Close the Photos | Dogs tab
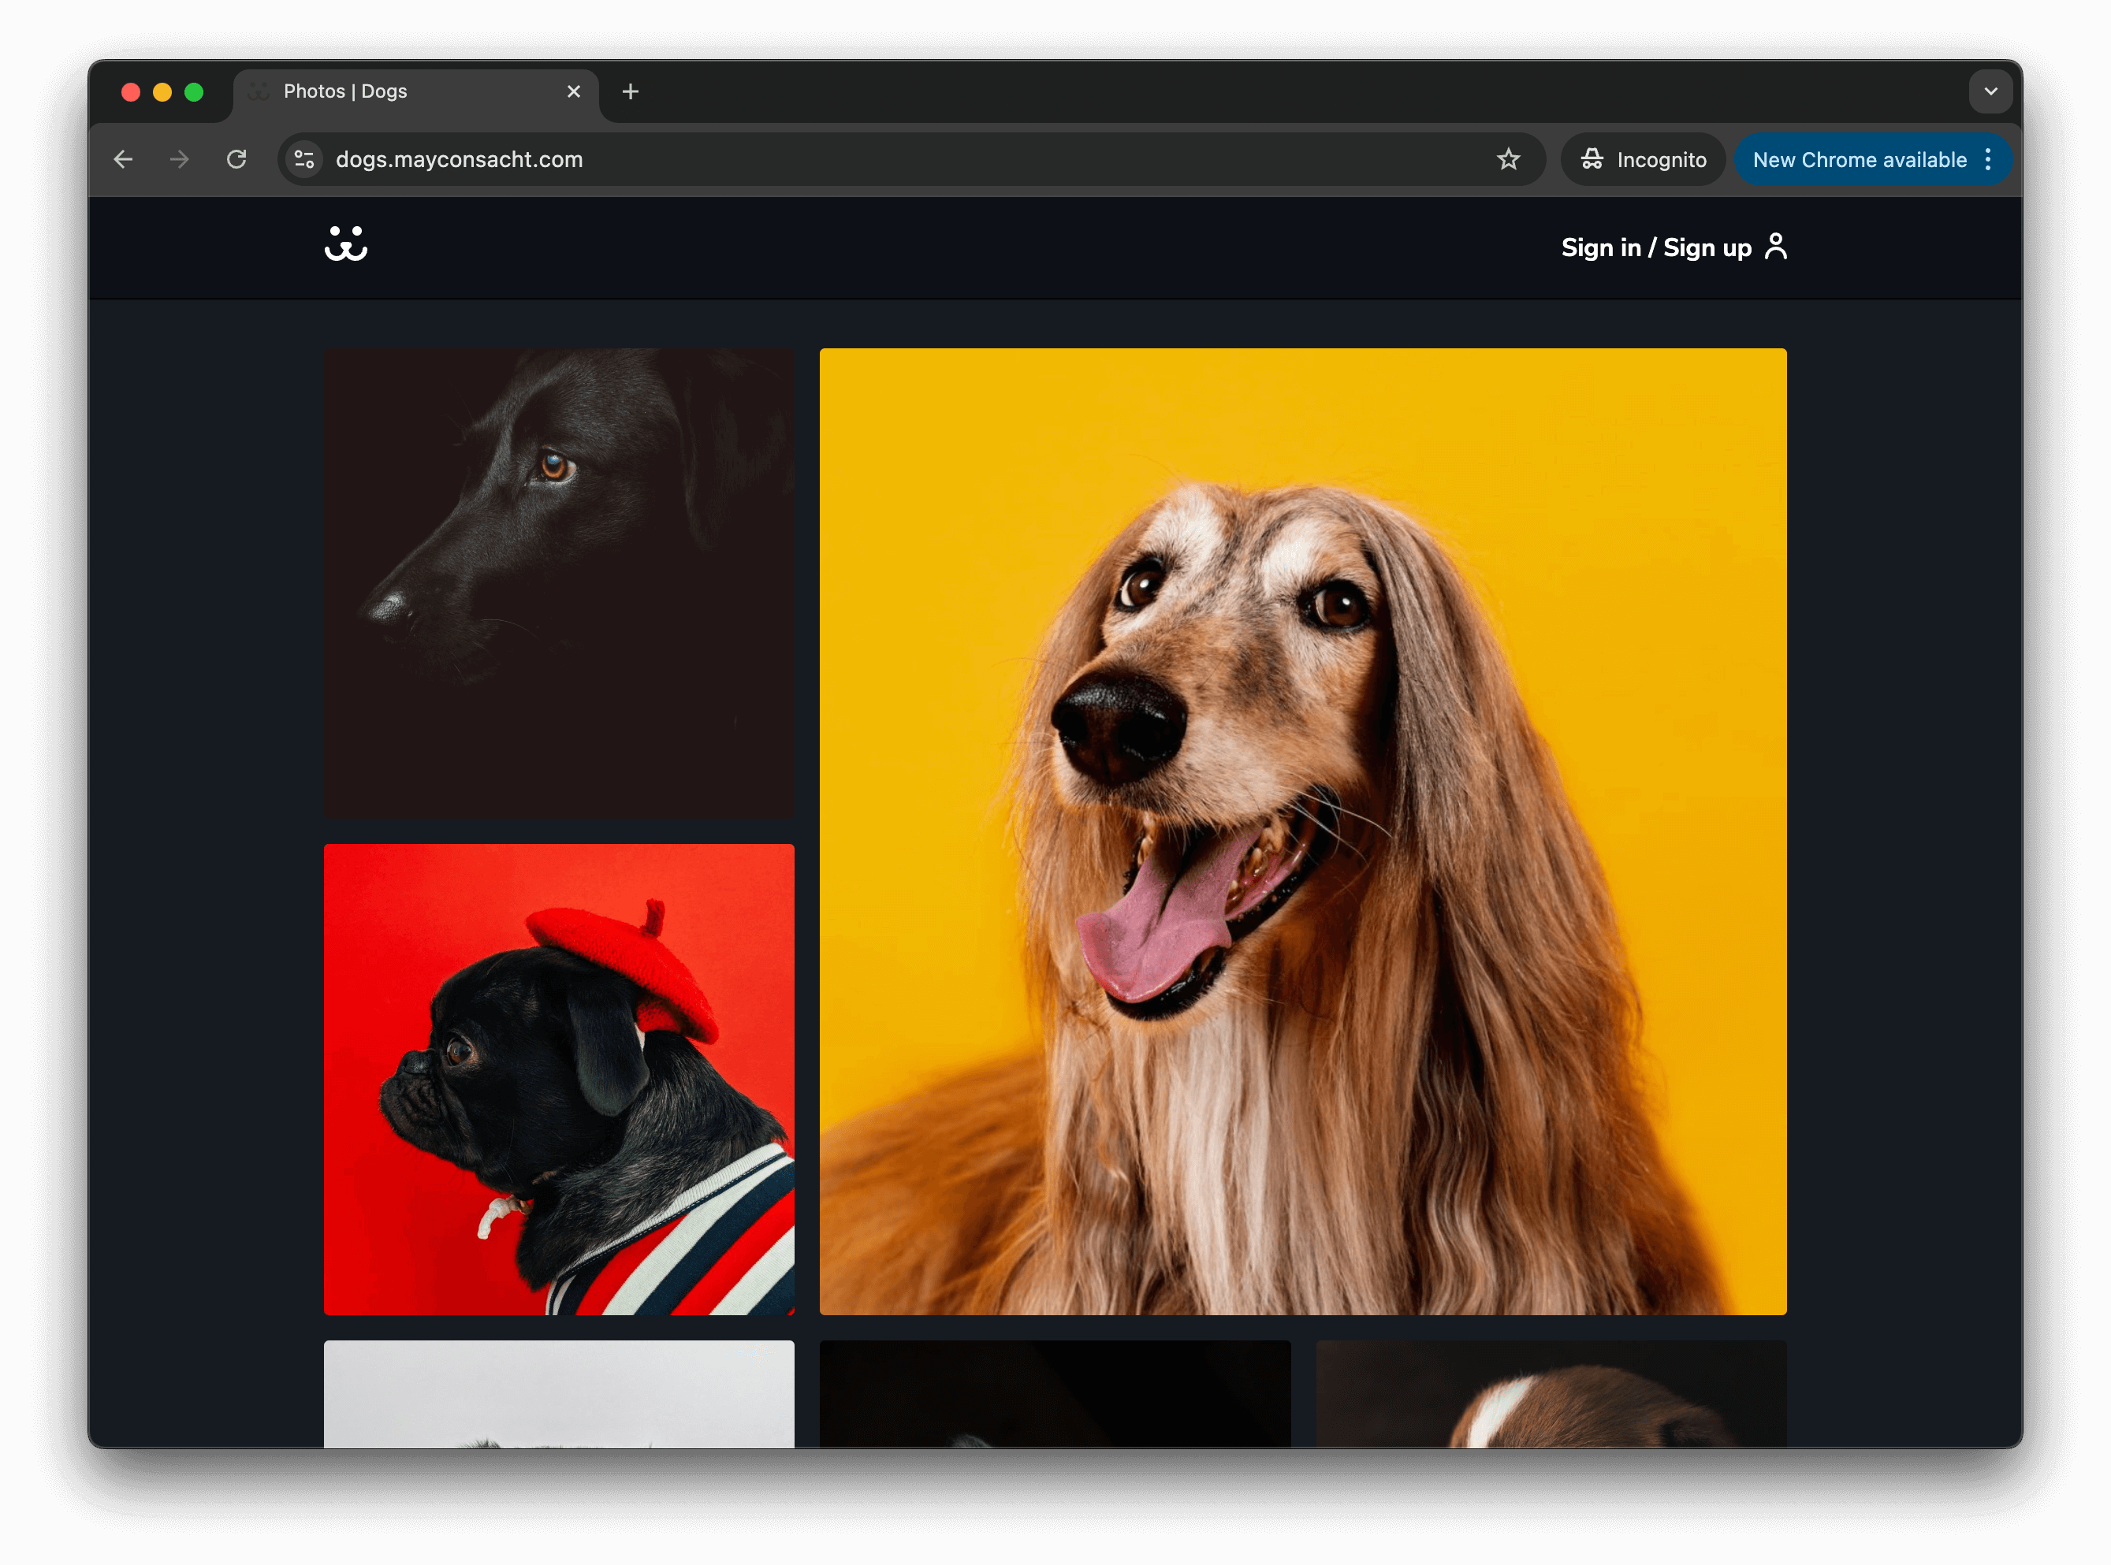This screenshot has height=1565, width=2111. (x=573, y=92)
